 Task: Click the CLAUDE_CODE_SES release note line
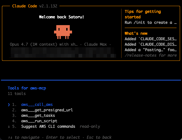(x=151, y=39)
